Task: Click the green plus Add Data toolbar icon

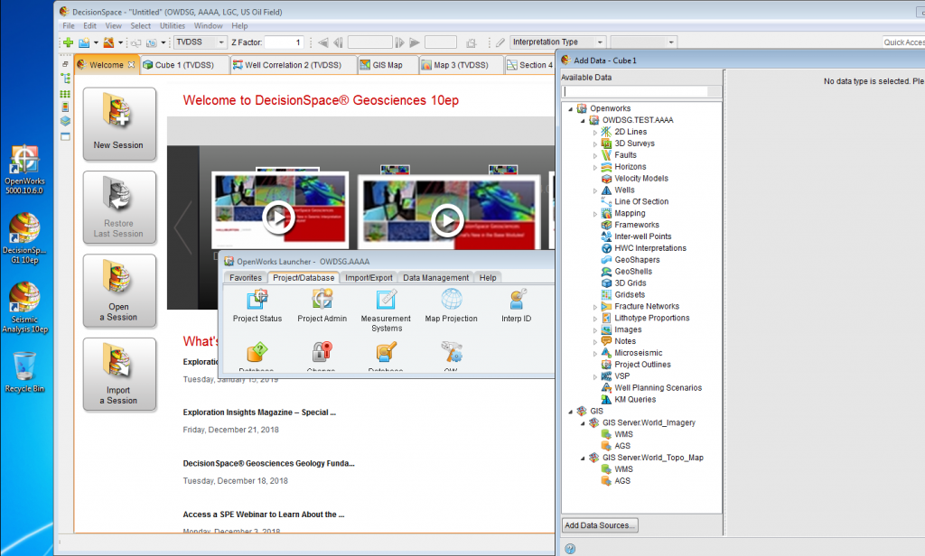Action: pos(69,42)
